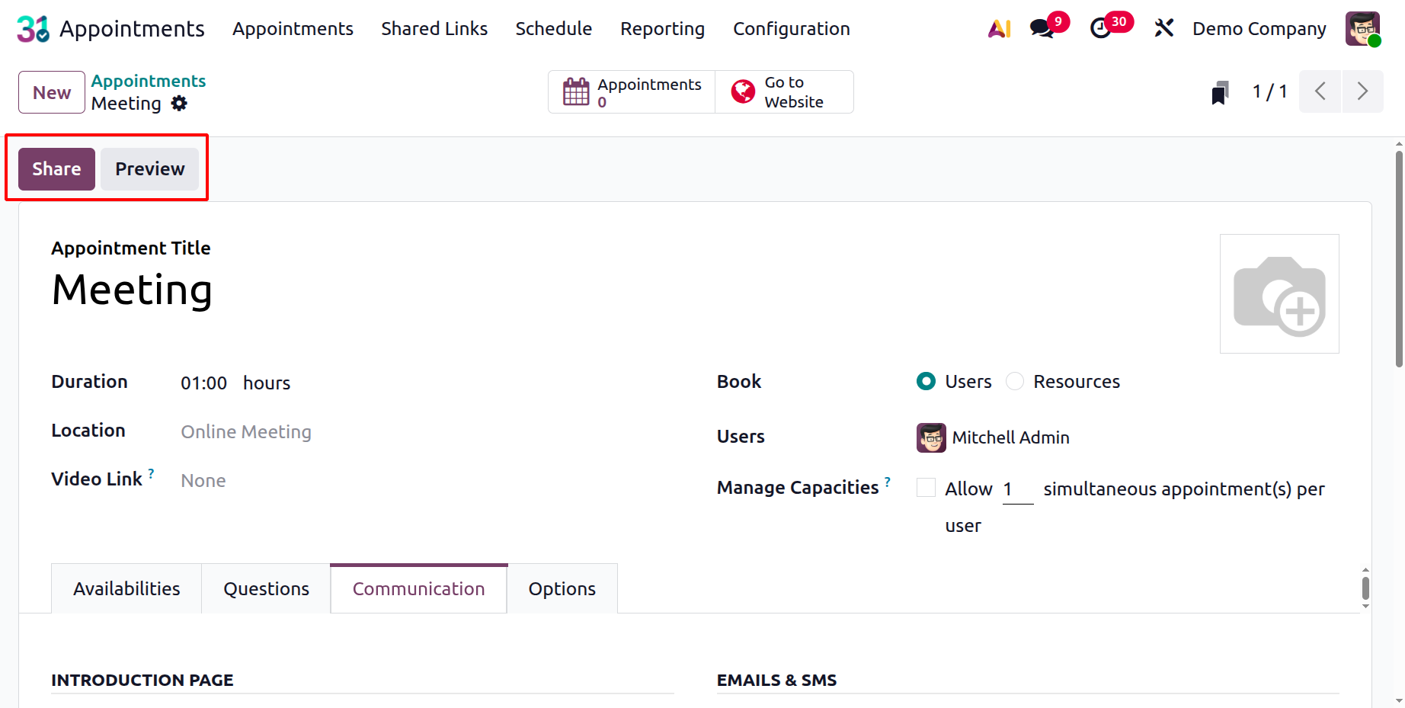Edit the simultaneous appointments count field
The height and width of the screenshot is (708, 1405).
coord(1016,489)
